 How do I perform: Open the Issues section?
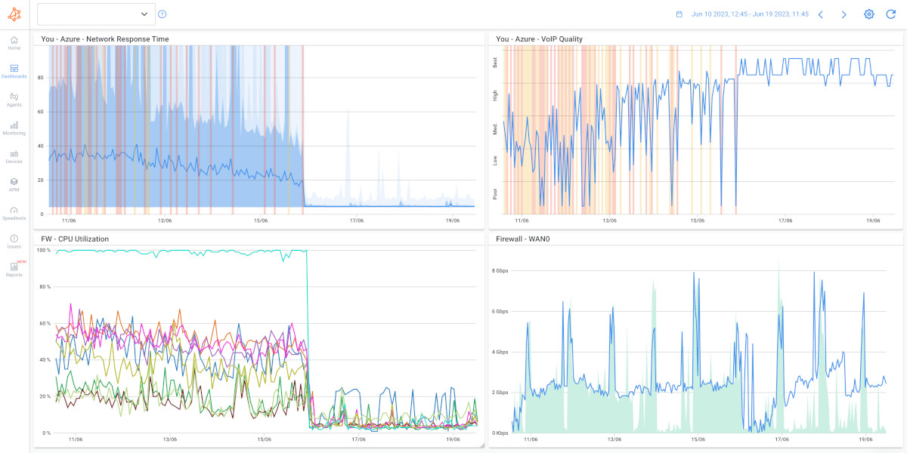(14, 242)
